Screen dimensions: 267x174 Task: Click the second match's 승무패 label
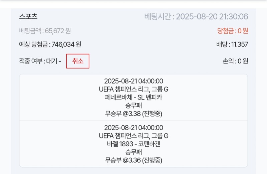point(133,152)
